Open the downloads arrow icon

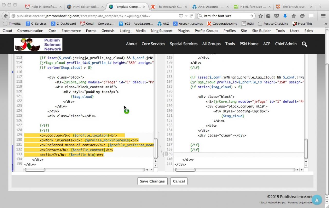tap(285, 16)
